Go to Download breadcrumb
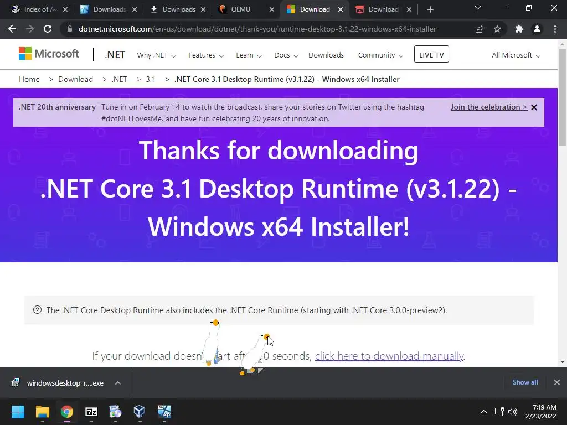Image resolution: width=567 pixels, height=425 pixels. 75,79
